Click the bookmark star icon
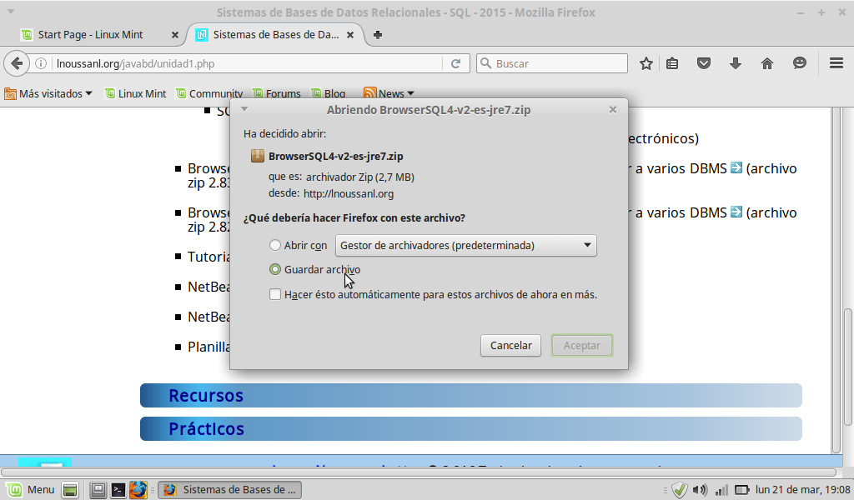This screenshot has height=500, width=854. coord(646,63)
